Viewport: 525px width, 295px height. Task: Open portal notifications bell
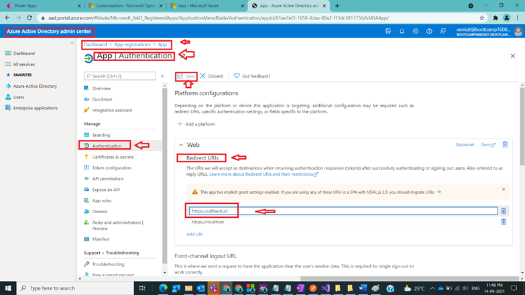click(x=402, y=31)
